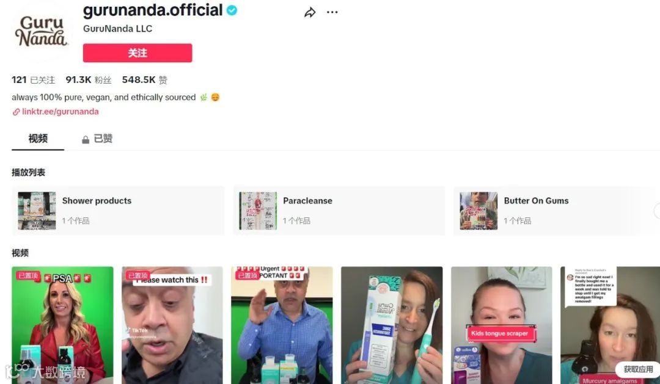Play the Kids tongue scraper video
660x384 pixels.
point(501,325)
